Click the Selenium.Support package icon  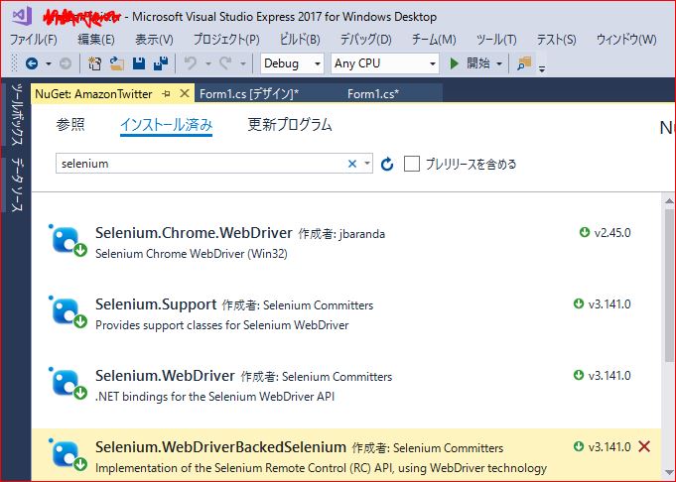68,311
